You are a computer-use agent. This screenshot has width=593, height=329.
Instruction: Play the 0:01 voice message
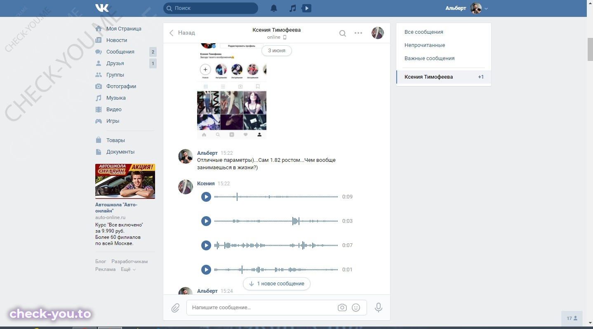click(206, 270)
